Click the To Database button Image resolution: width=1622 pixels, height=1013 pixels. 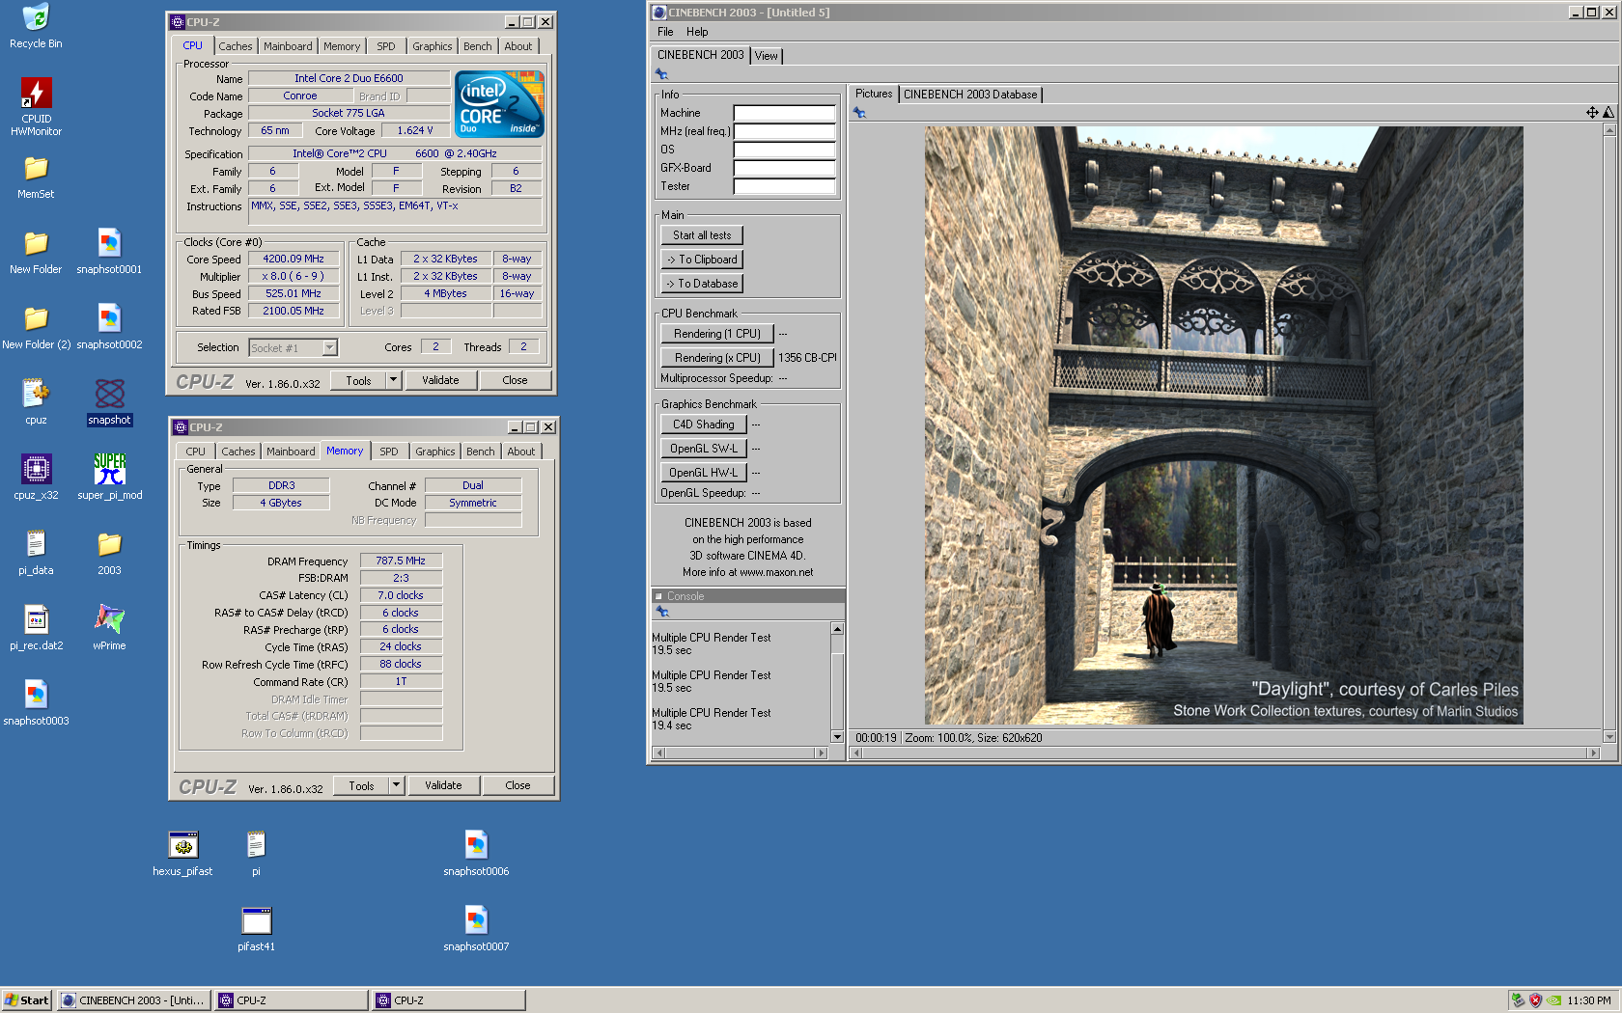(702, 284)
